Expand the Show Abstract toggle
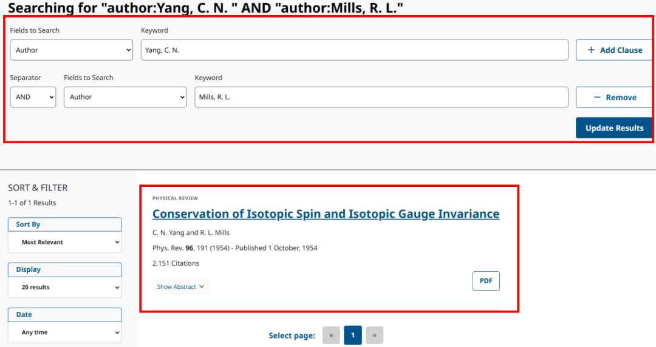The height and width of the screenshot is (347, 656). 180,287
